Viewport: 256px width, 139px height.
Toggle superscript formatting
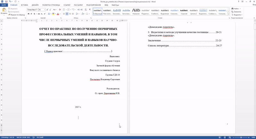point(45,14)
